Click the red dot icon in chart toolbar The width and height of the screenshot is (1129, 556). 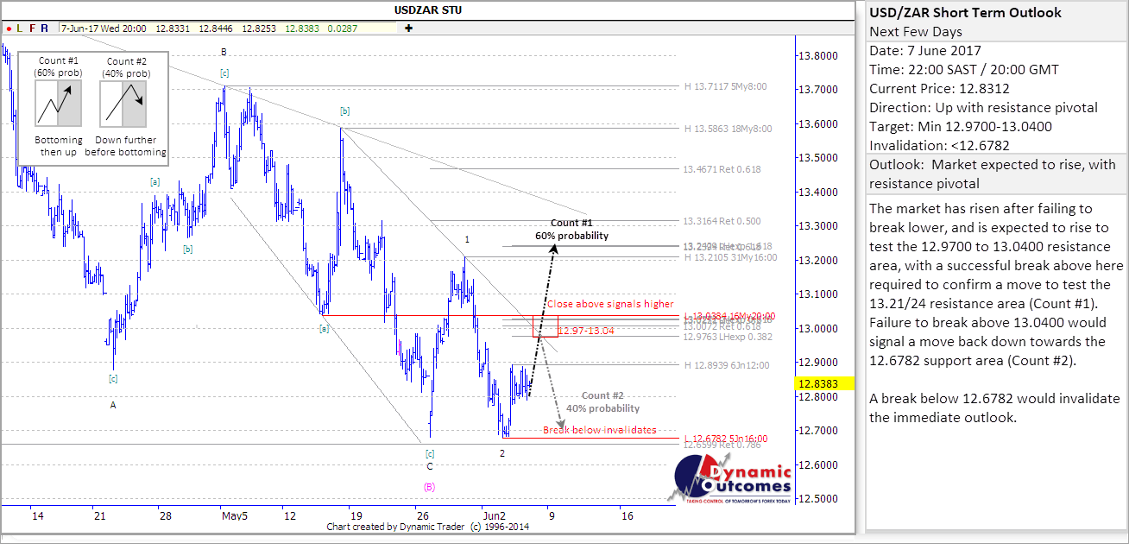(9, 28)
